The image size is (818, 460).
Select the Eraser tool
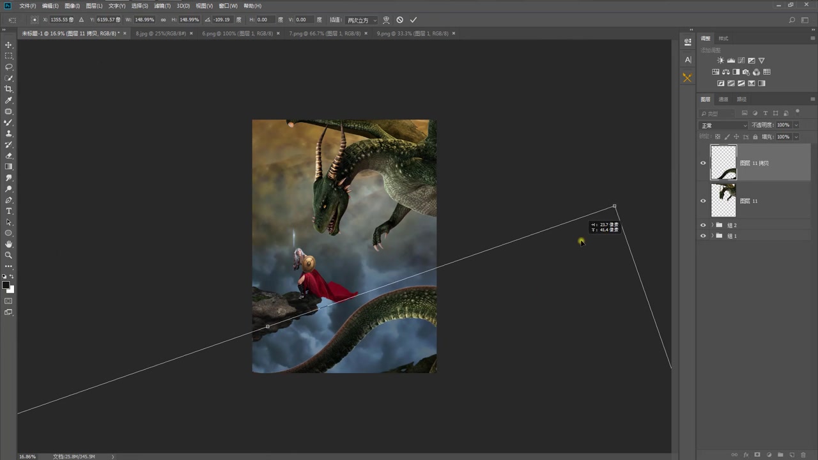pos(9,156)
